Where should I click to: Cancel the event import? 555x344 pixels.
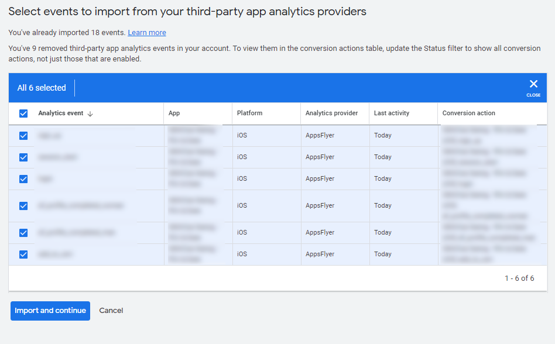coord(111,311)
